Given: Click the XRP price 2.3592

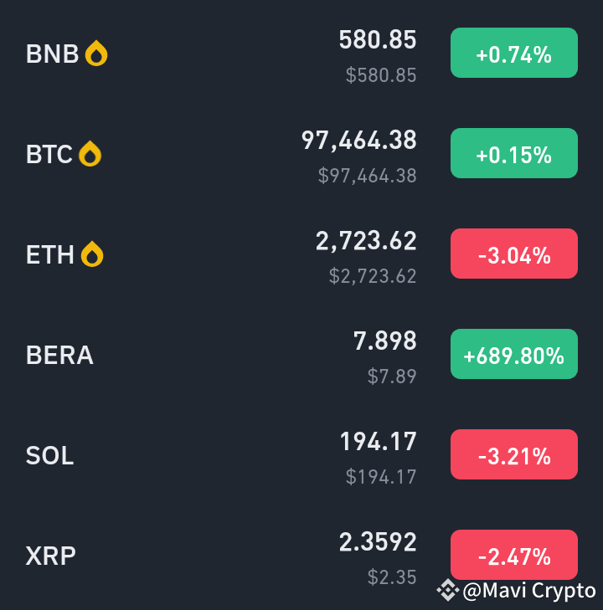Looking at the screenshot, I should click(378, 541).
